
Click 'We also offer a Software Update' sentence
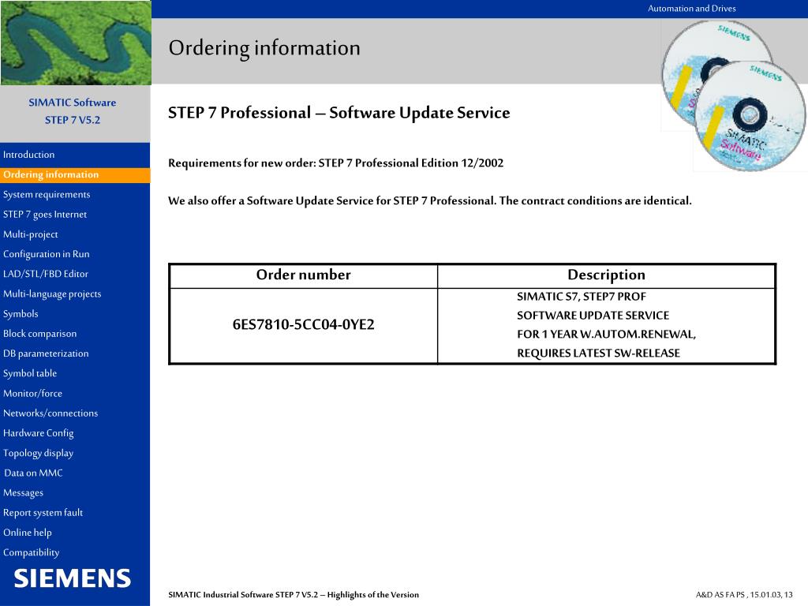click(x=430, y=201)
